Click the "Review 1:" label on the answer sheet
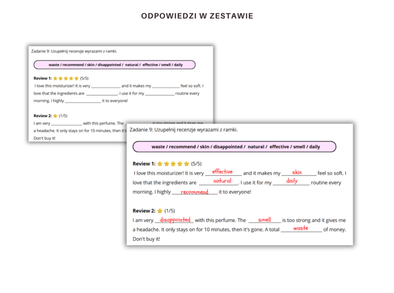Image resolution: width=394 pixels, height=293 pixels. 144,164
